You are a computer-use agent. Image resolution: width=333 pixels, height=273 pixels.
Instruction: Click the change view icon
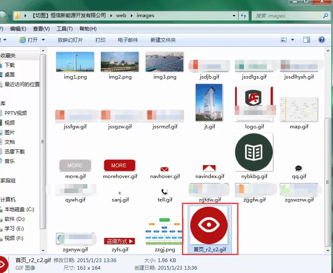pos(284,40)
